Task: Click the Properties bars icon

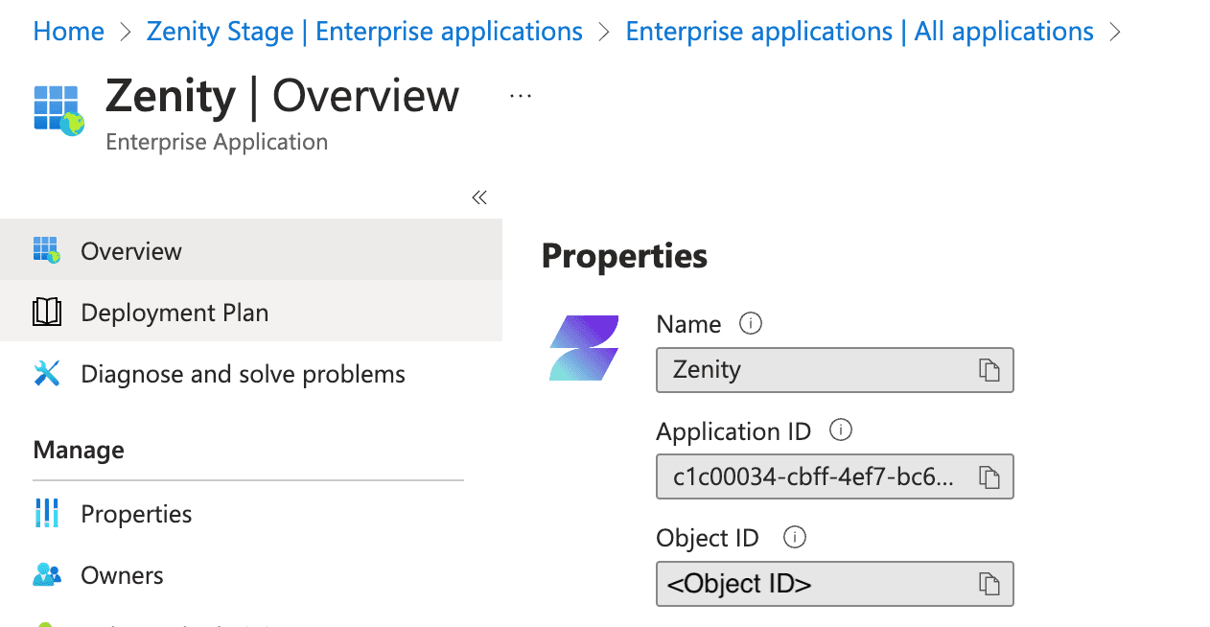Action: pyautogui.click(x=46, y=514)
